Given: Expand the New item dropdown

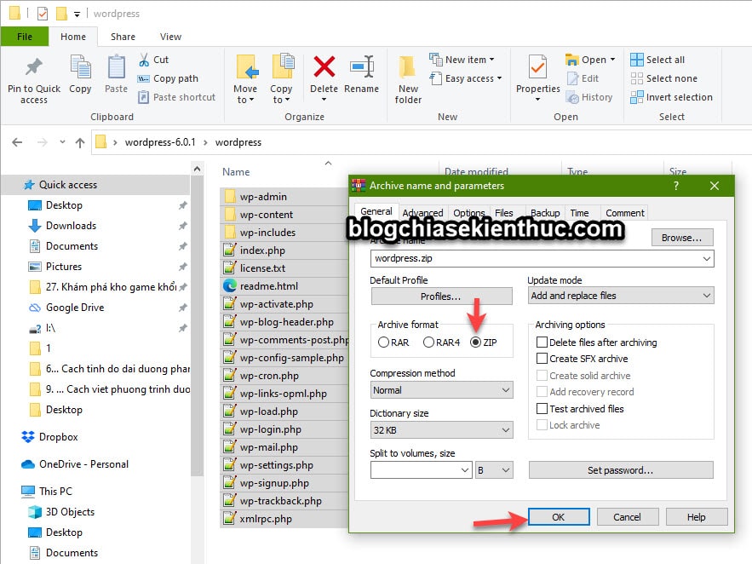Looking at the screenshot, I should pyautogui.click(x=491, y=60).
